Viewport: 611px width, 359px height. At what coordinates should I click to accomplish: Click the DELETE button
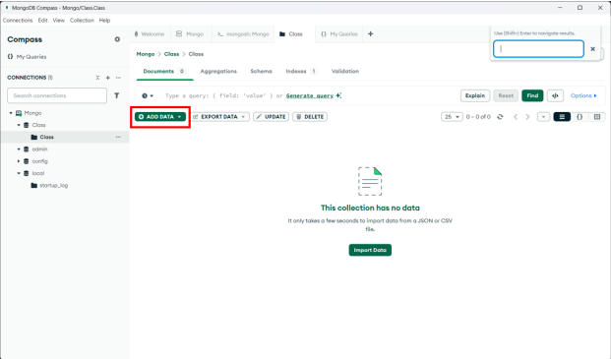click(x=310, y=117)
